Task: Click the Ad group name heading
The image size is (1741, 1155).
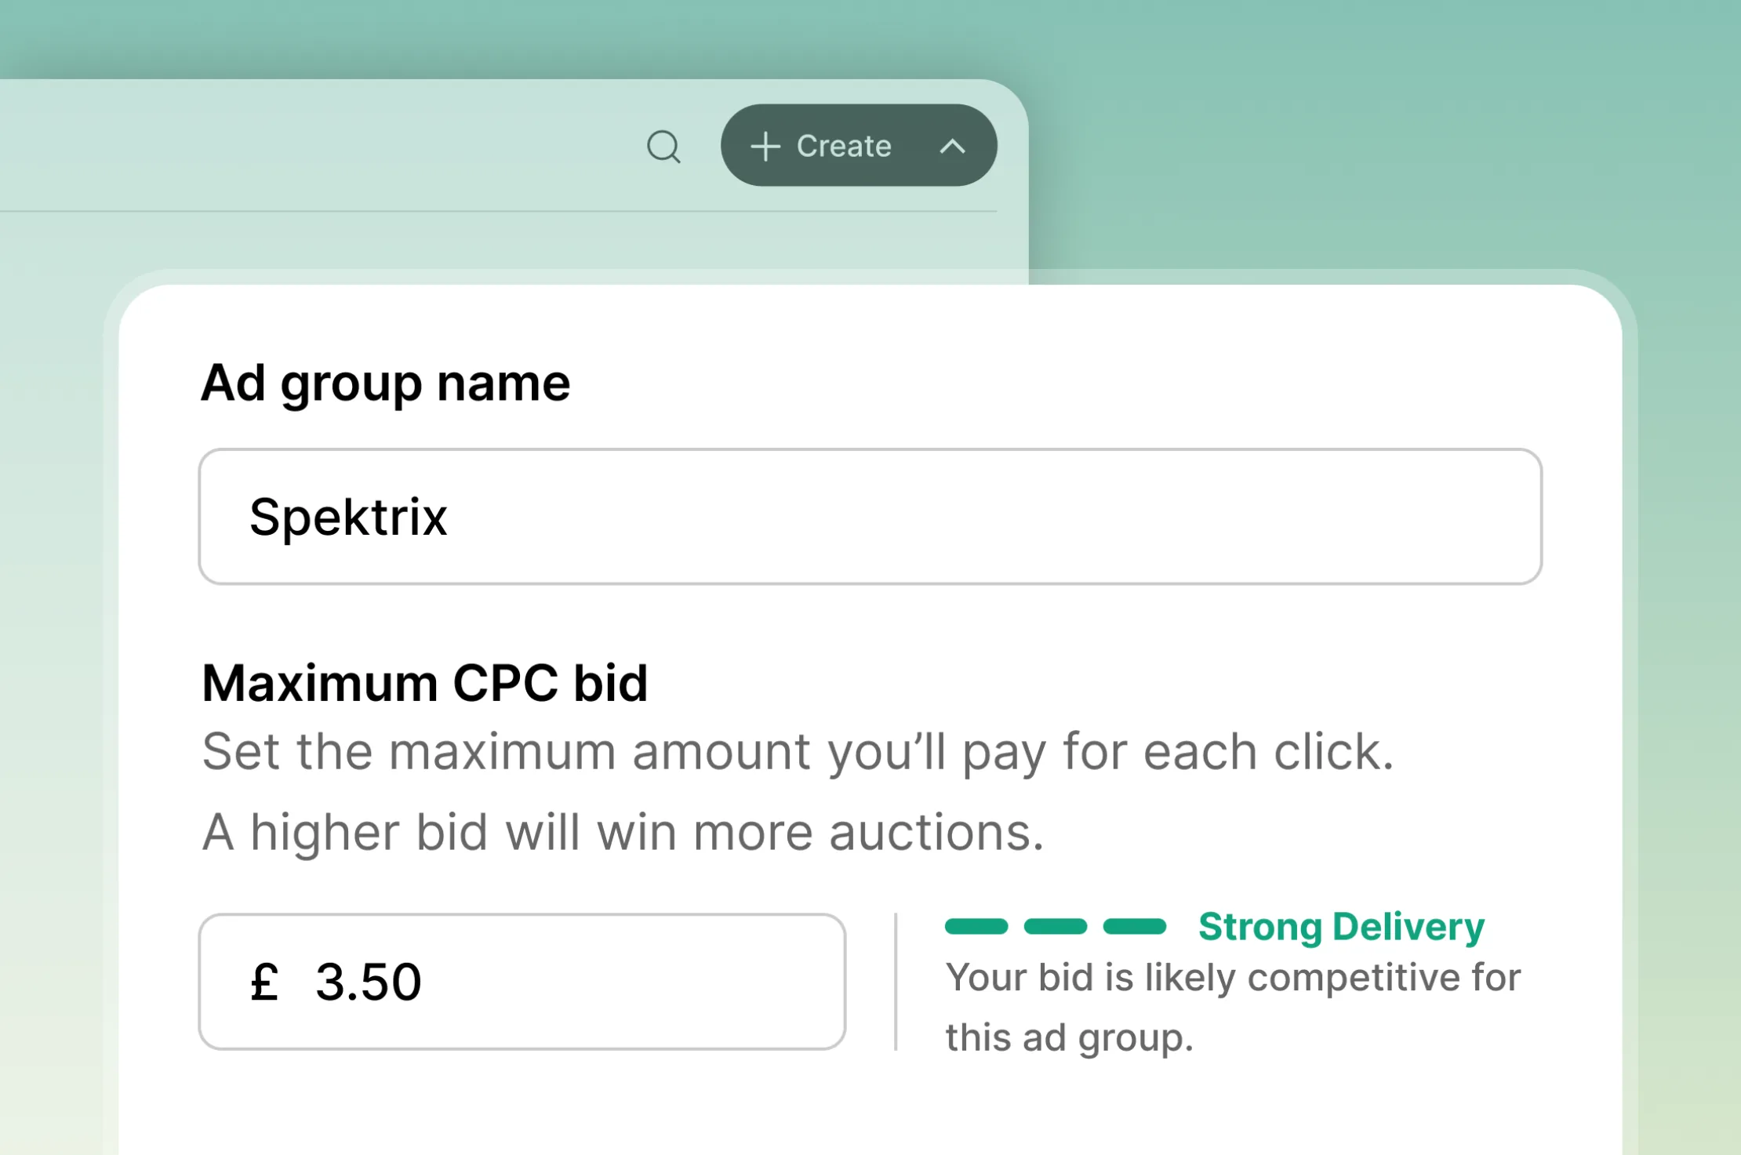Action: point(385,383)
